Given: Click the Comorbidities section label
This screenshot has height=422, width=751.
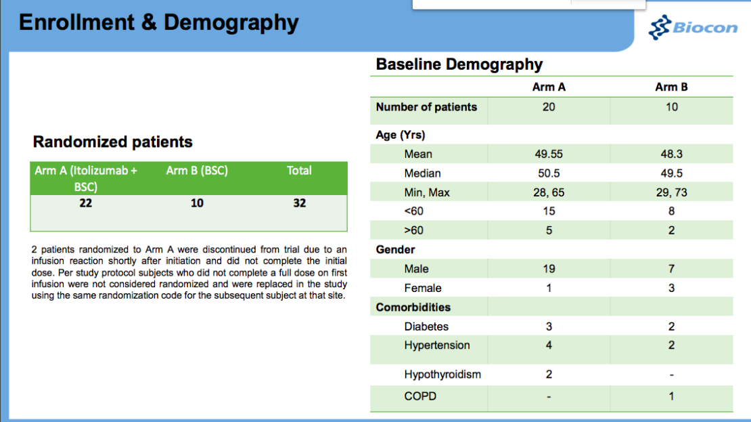Looking at the screenshot, I should click(413, 308).
